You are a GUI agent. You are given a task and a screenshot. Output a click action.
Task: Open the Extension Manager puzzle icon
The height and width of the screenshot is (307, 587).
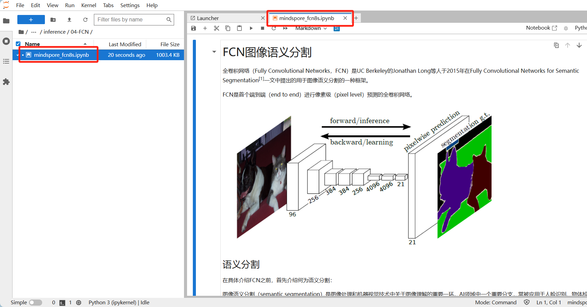click(x=6, y=82)
